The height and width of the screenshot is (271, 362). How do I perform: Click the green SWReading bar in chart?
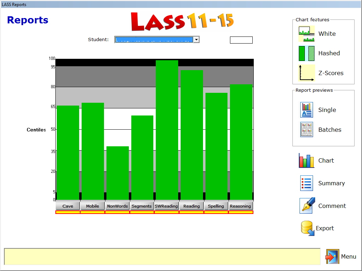[167, 130]
